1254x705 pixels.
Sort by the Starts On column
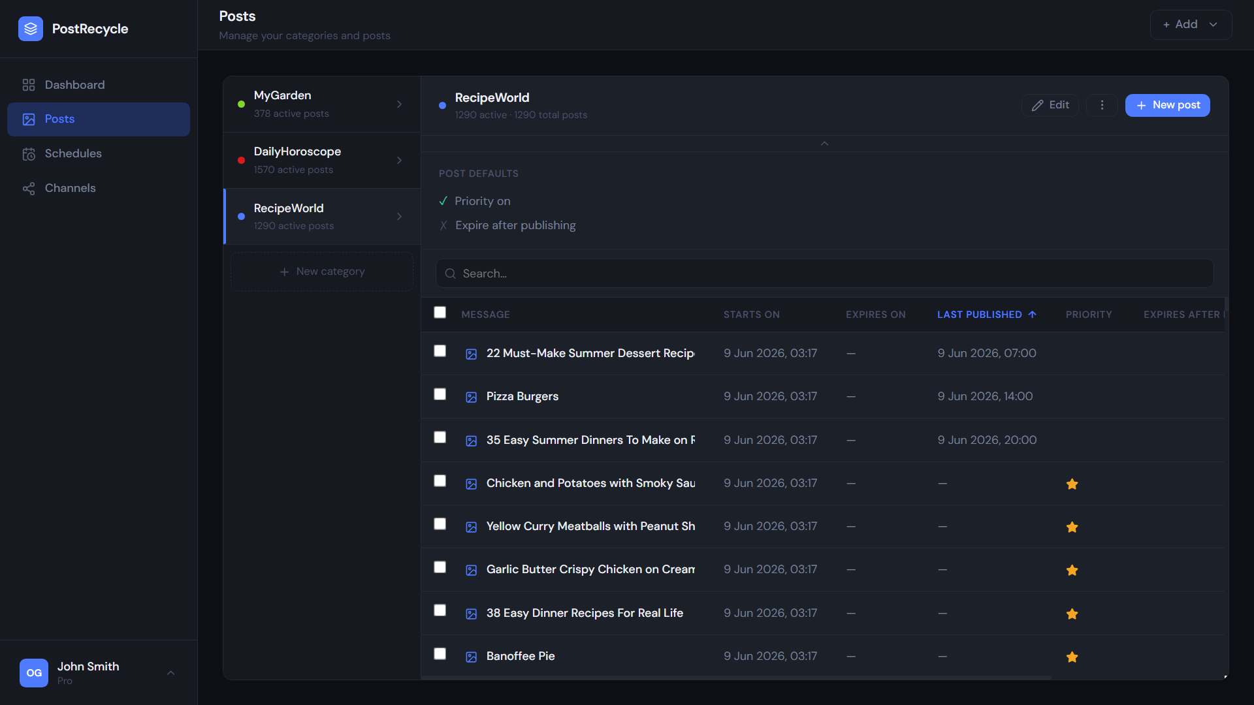click(x=751, y=315)
